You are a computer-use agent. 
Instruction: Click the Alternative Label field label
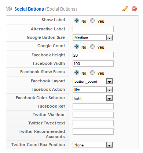[48, 29]
